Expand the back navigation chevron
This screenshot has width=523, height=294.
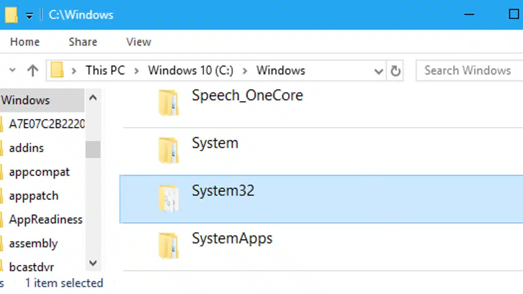pos(13,71)
